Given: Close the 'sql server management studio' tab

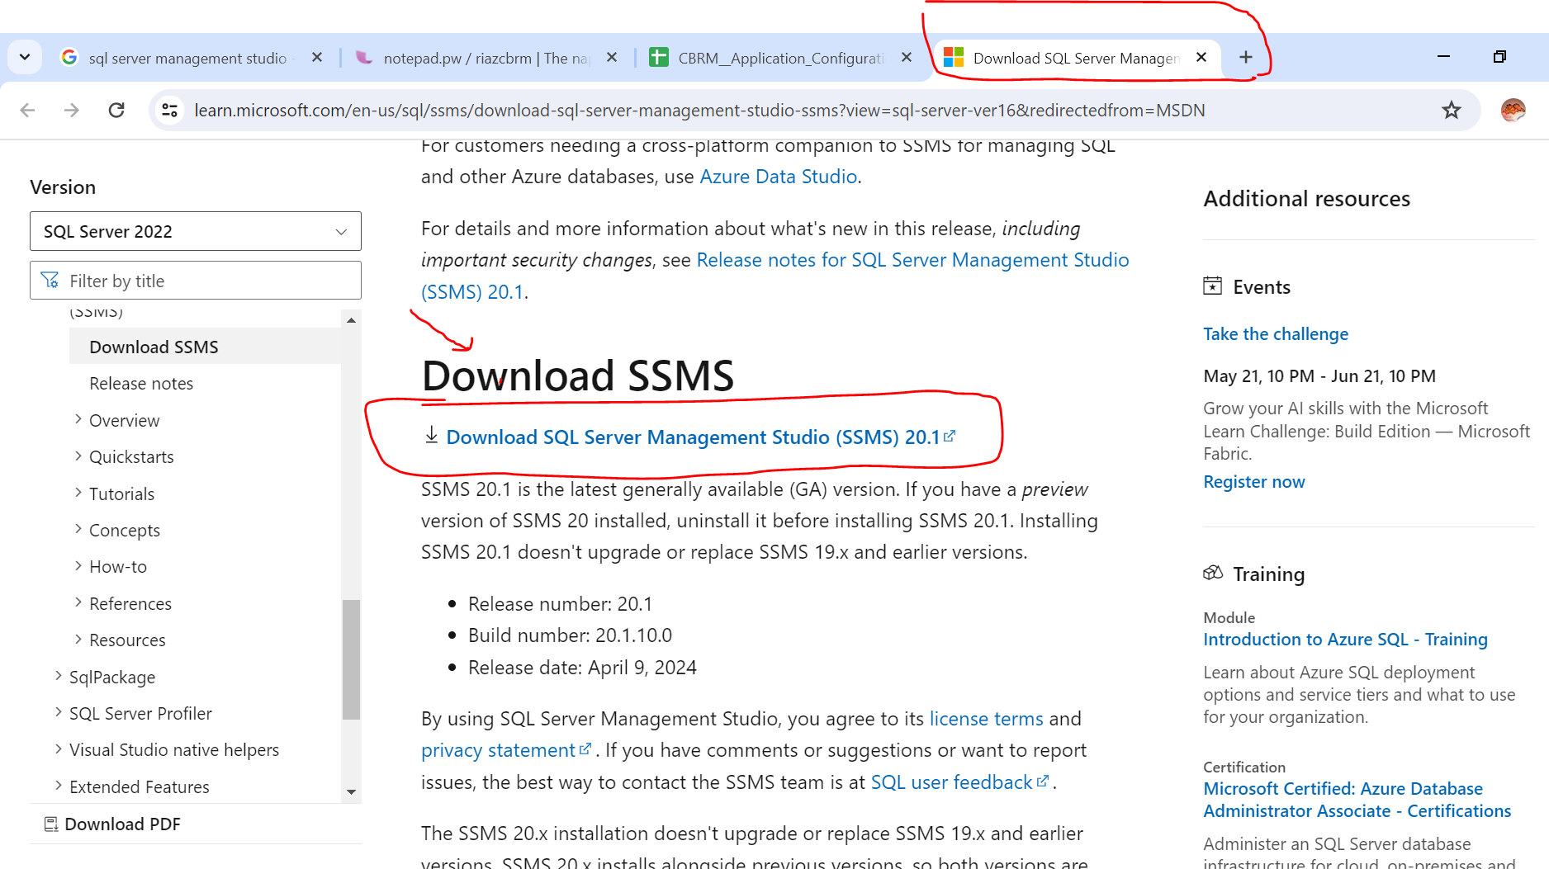Looking at the screenshot, I should 317,57.
